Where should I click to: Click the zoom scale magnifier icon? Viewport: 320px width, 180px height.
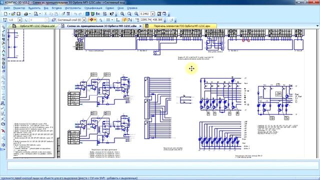click(x=136, y=14)
